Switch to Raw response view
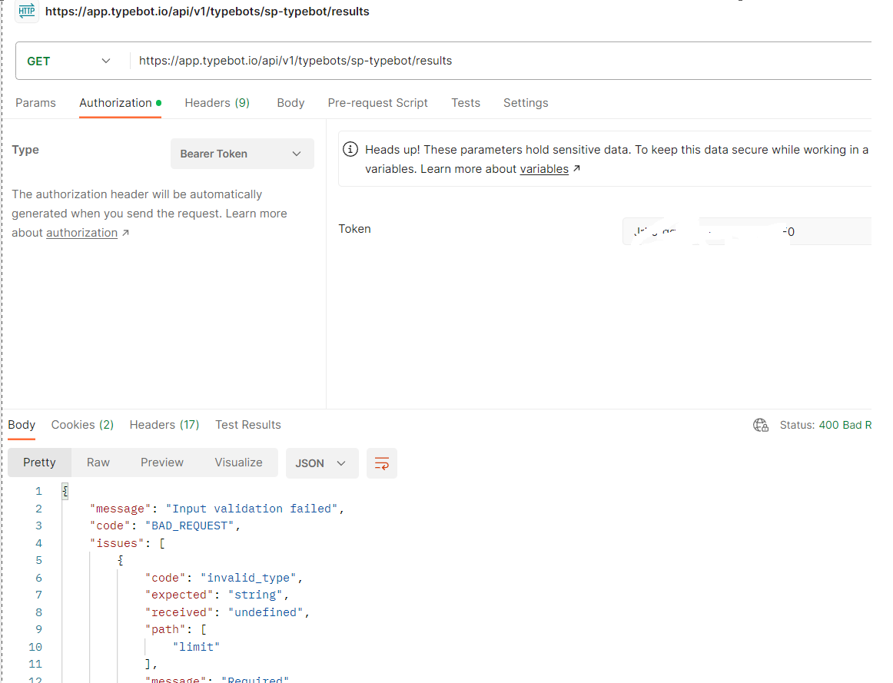 (x=98, y=462)
